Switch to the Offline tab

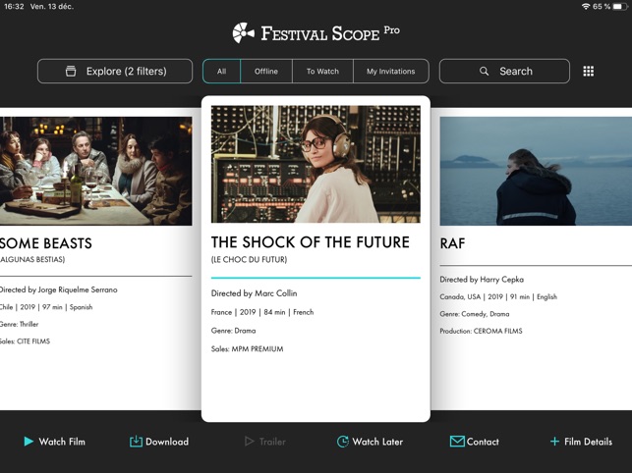[x=266, y=72]
